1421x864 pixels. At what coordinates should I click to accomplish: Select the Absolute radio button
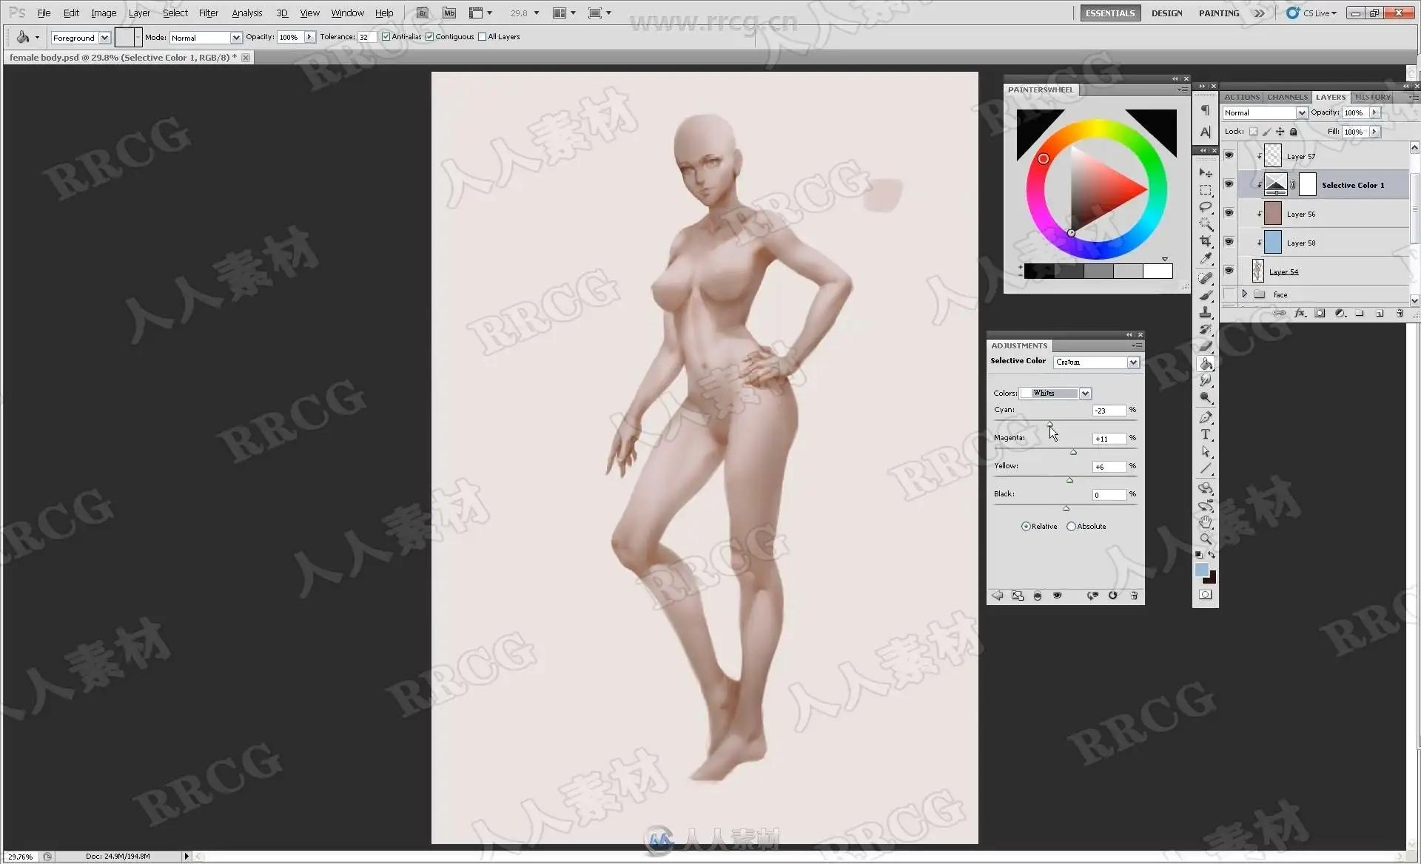click(x=1071, y=527)
